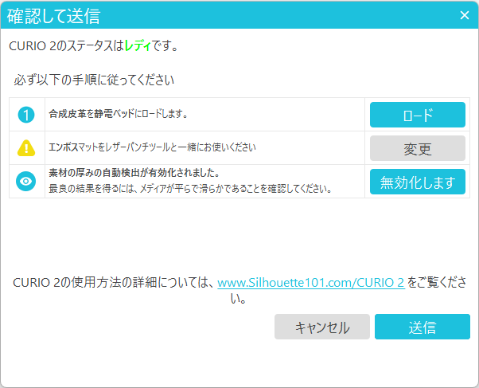Click the green レディ status text

click(x=138, y=46)
